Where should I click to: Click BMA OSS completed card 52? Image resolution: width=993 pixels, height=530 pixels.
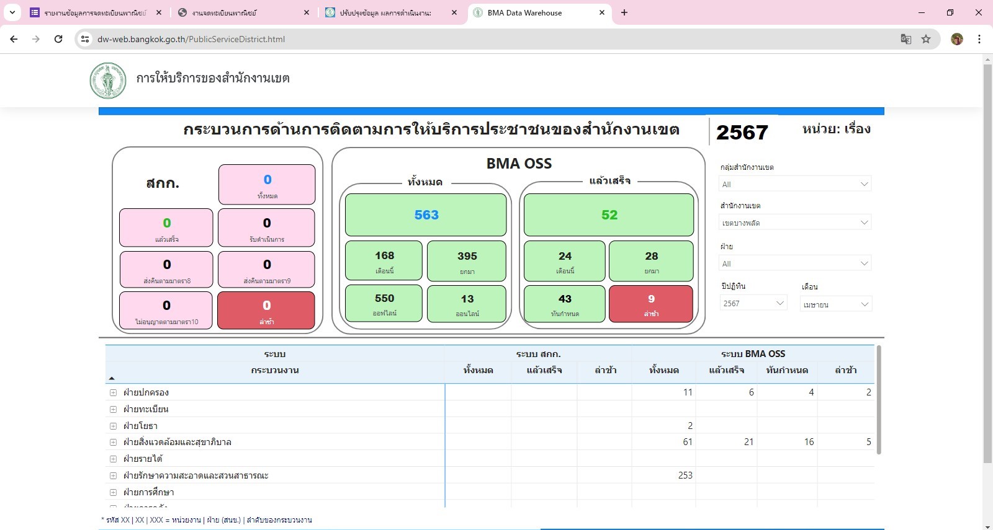click(x=609, y=215)
